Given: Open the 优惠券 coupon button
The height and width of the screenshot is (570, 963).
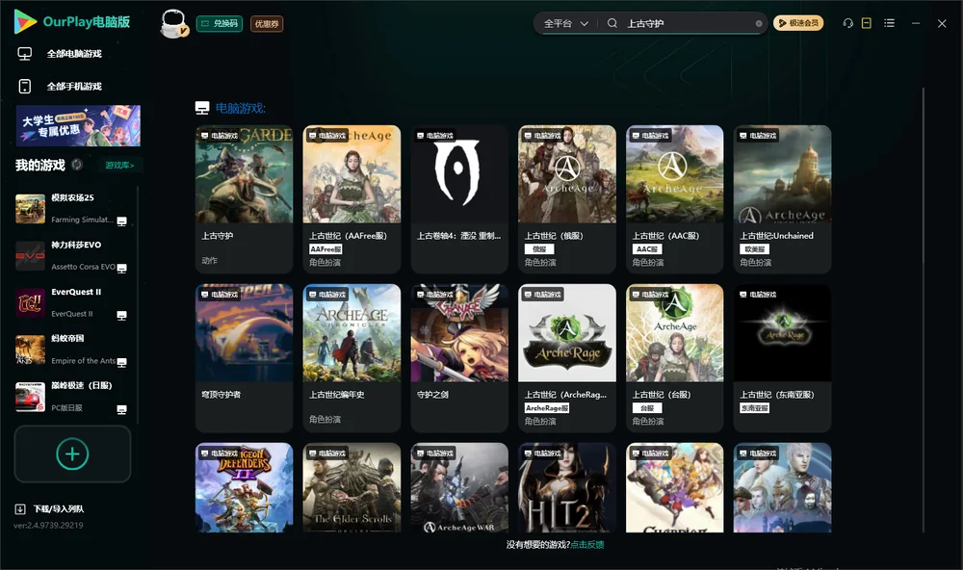Looking at the screenshot, I should [267, 24].
